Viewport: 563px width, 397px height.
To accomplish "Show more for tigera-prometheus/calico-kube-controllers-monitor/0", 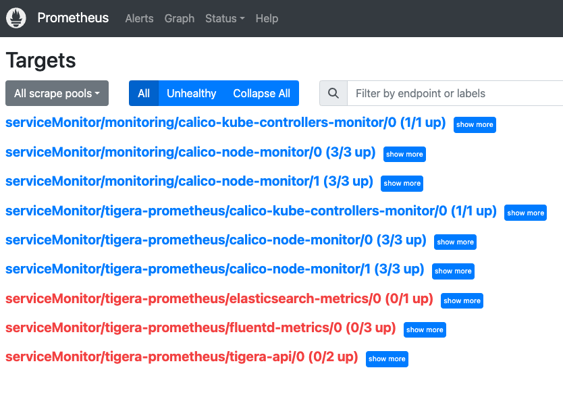I will point(525,213).
